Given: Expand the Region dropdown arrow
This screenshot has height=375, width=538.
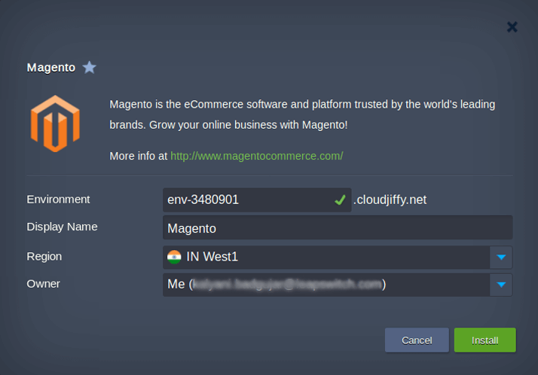Looking at the screenshot, I should [x=501, y=258].
